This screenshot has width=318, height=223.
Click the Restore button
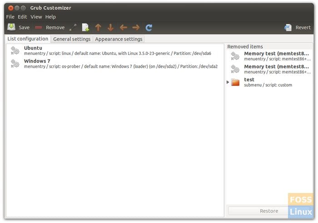point(269,211)
